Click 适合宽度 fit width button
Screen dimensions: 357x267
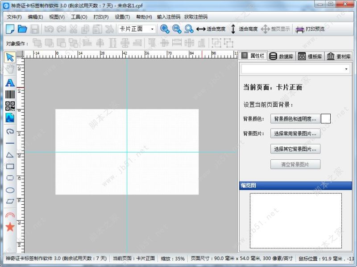coord(211,29)
